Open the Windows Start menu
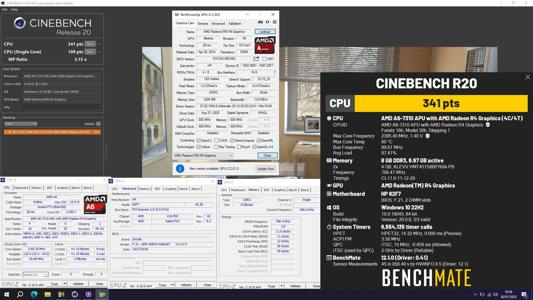533x300 pixels. point(7,294)
